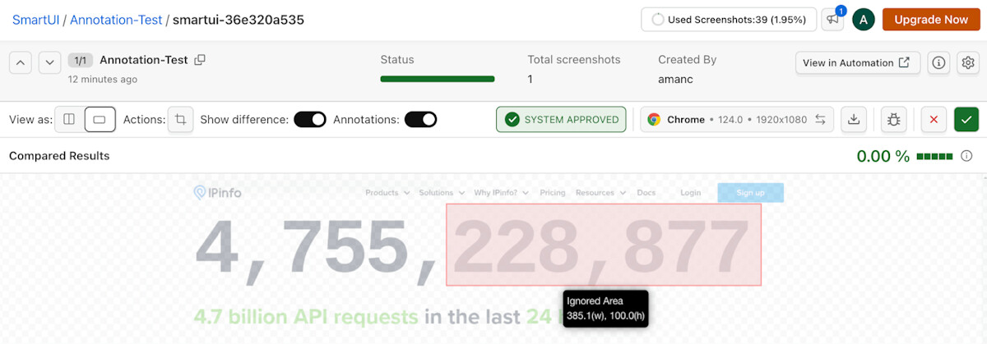Click the Used Screenshots usage indicator
The image size is (987, 344).
[729, 20]
